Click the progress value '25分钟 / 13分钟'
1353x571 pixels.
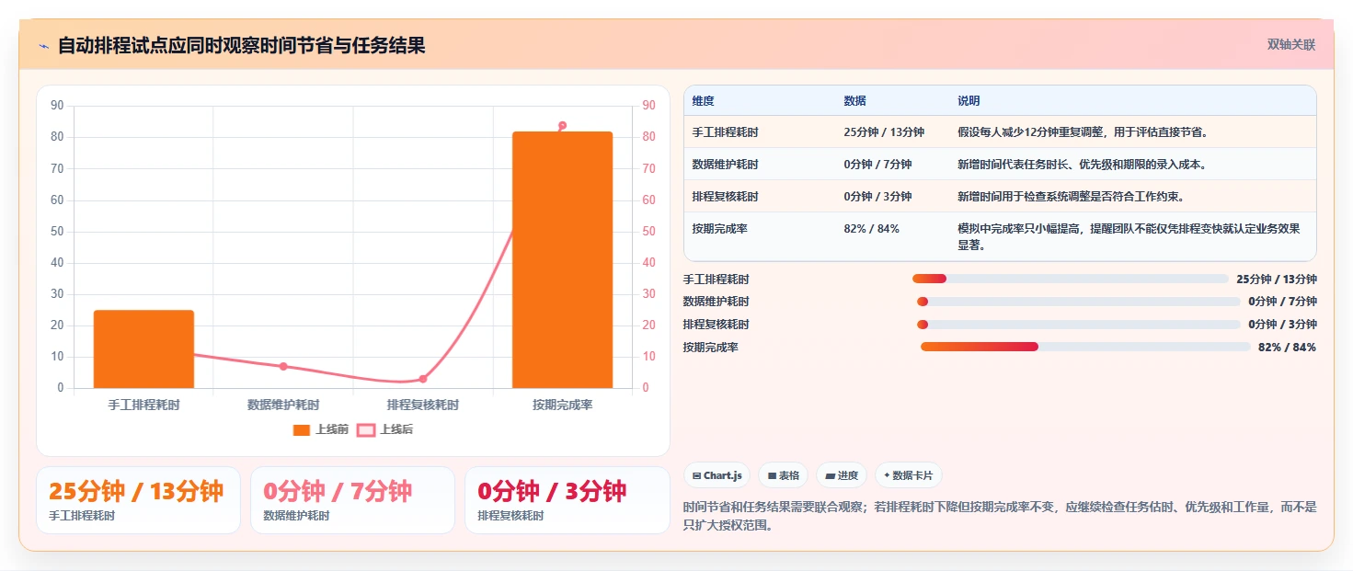1277,280
